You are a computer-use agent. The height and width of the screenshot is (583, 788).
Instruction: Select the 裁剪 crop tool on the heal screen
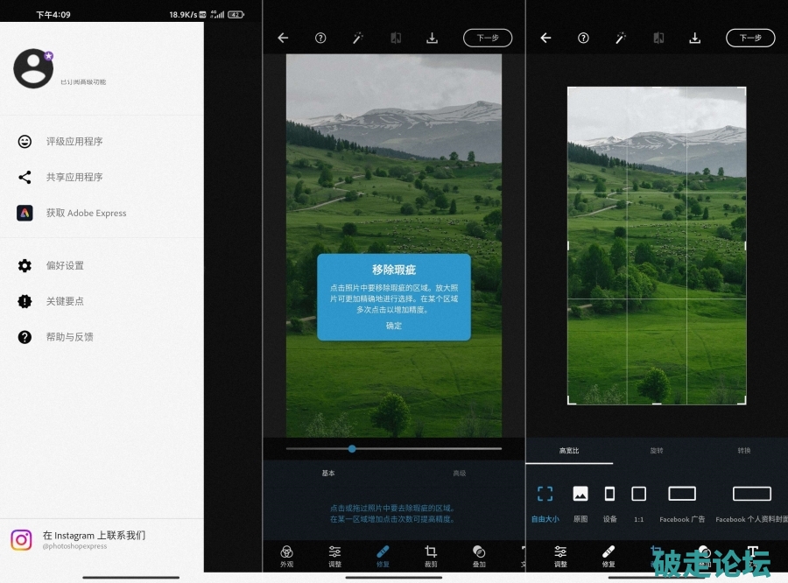431,555
